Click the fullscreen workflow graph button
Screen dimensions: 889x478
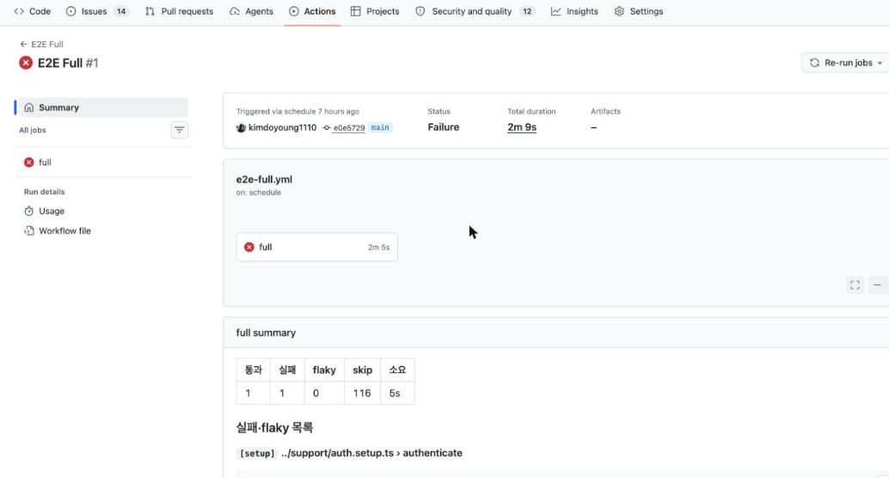tap(855, 285)
